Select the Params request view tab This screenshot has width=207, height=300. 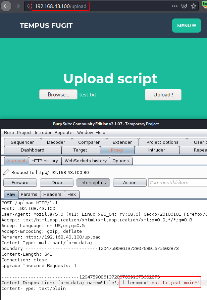pos(29,194)
